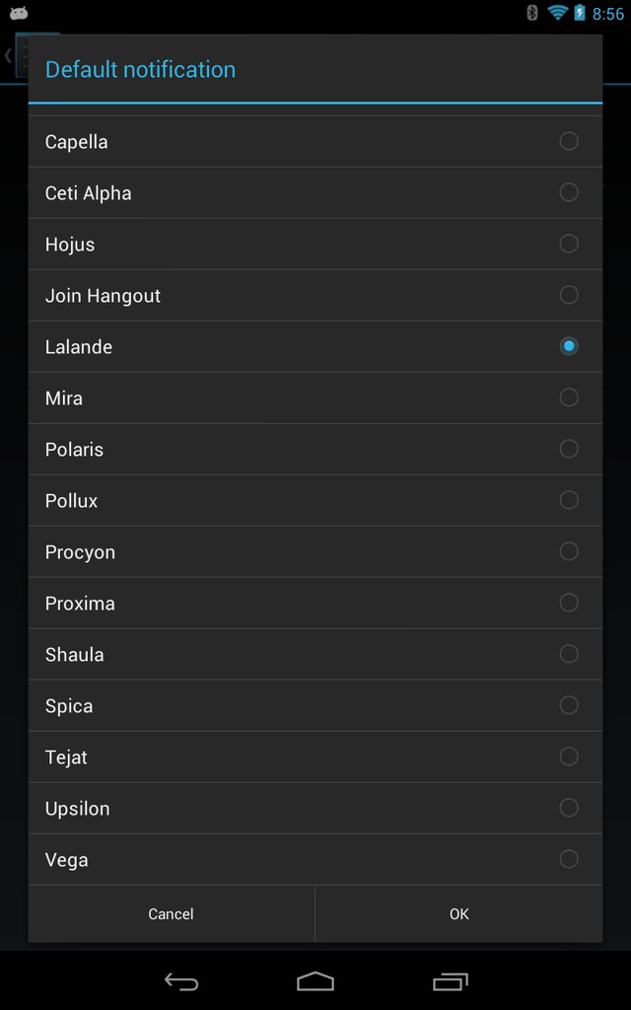The height and width of the screenshot is (1010, 631).
Task: Click the Cancel button
Action: 172,913
